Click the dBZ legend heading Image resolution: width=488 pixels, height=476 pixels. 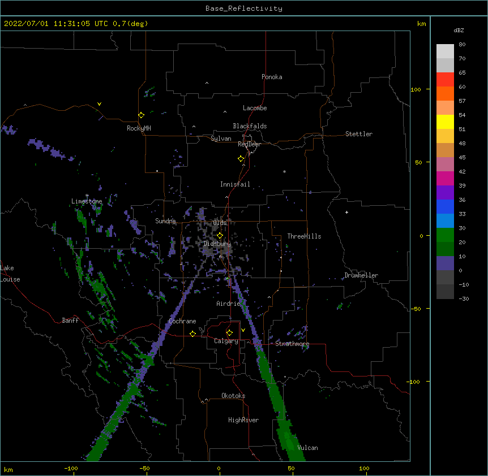point(459,31)
